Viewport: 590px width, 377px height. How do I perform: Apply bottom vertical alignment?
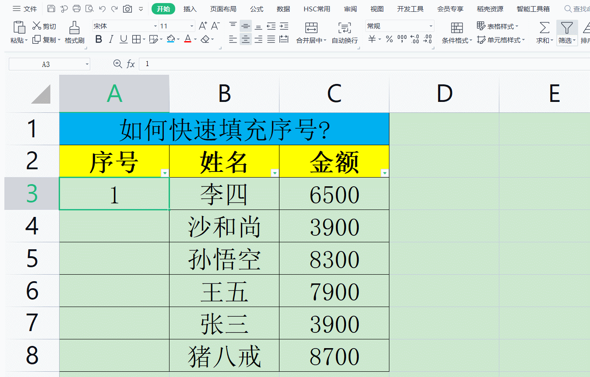[258, 26]
